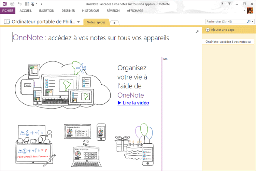Switch to the INSERTION ribbon tab

[x=46, y=11]
